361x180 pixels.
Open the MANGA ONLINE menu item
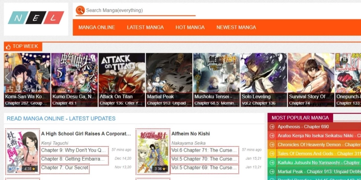click(97, 28)
